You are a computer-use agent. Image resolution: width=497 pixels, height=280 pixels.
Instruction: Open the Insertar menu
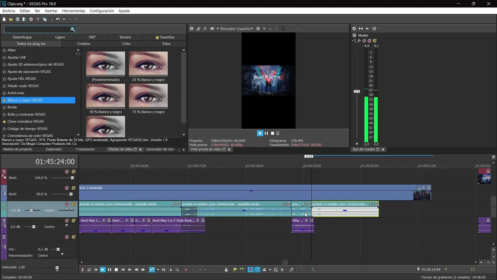click(51, 11)
